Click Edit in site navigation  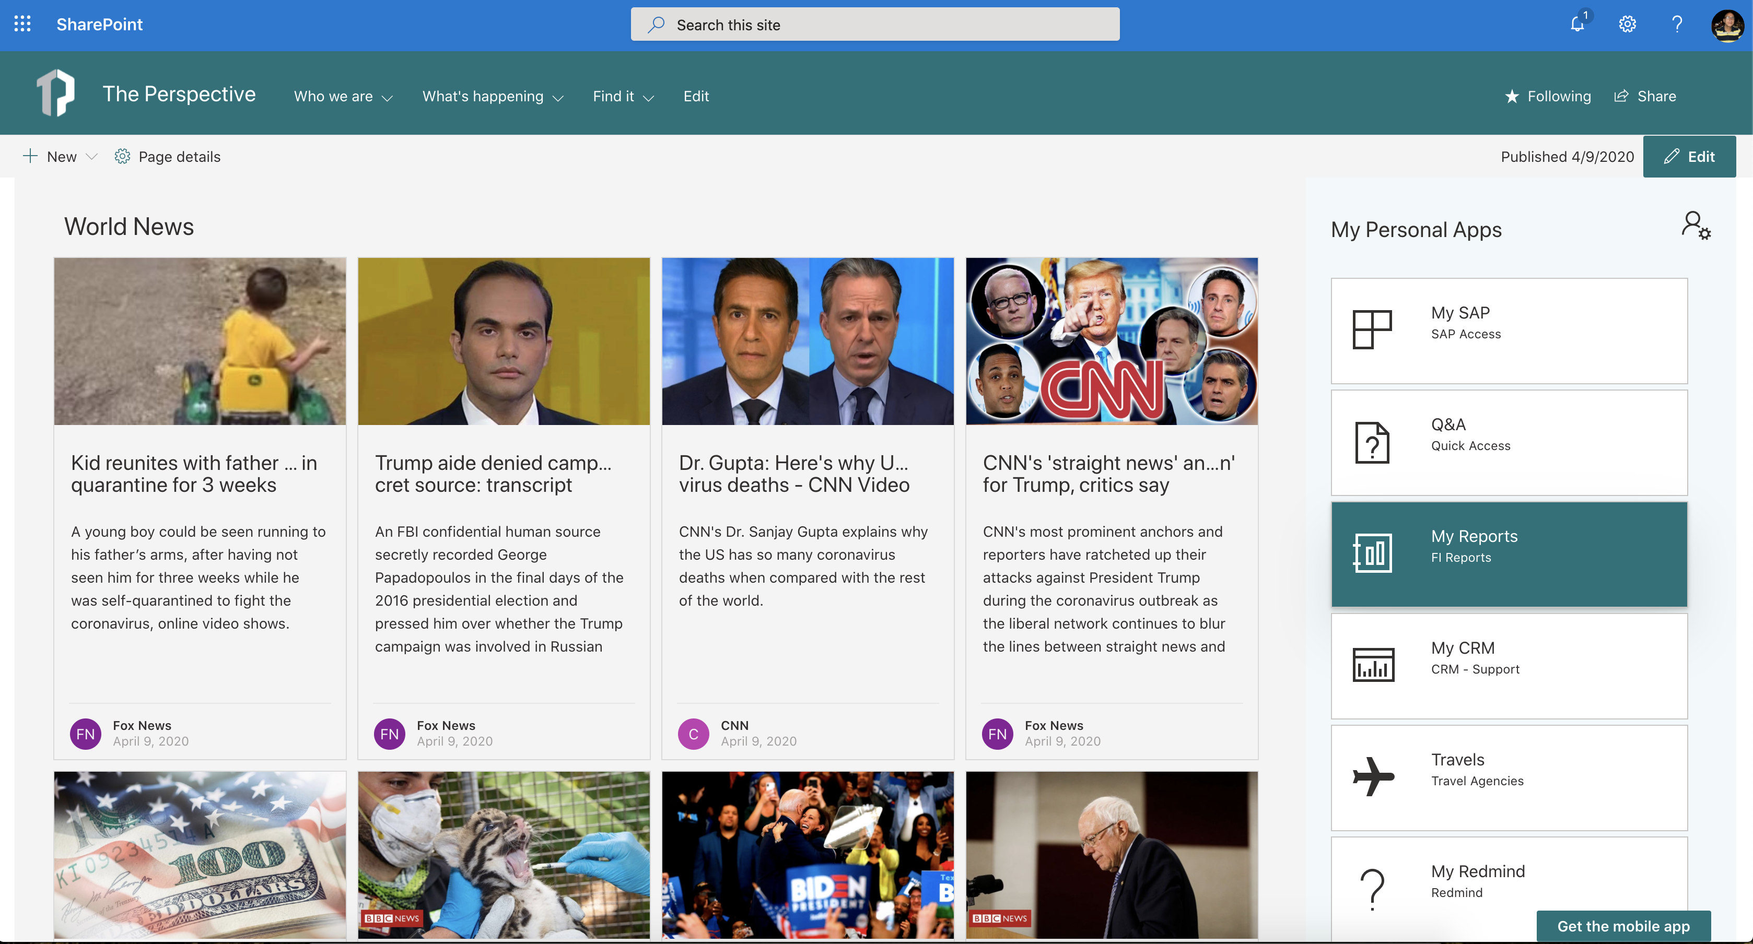pos(696,97)
